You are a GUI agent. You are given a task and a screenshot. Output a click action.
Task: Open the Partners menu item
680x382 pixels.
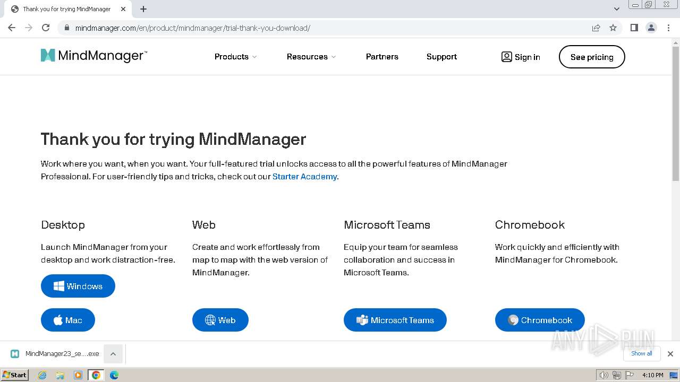(382, 57)
